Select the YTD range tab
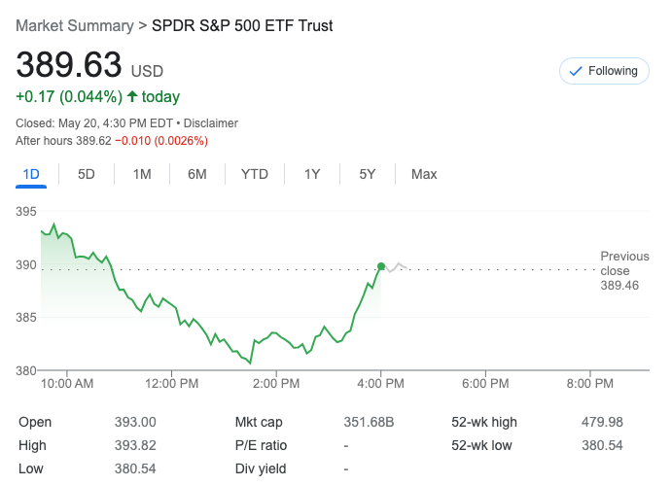The height and width of the screenshot is (485, 671). 255,174
